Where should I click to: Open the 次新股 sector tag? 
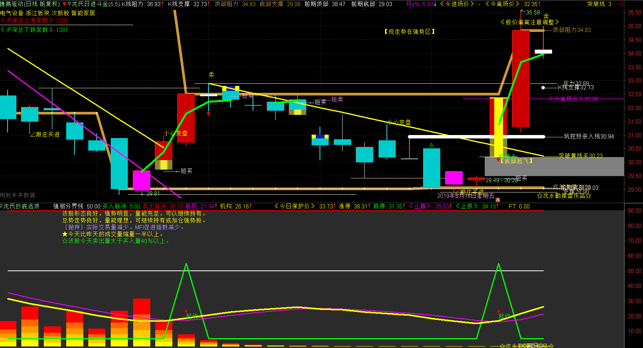coord(60,13)
